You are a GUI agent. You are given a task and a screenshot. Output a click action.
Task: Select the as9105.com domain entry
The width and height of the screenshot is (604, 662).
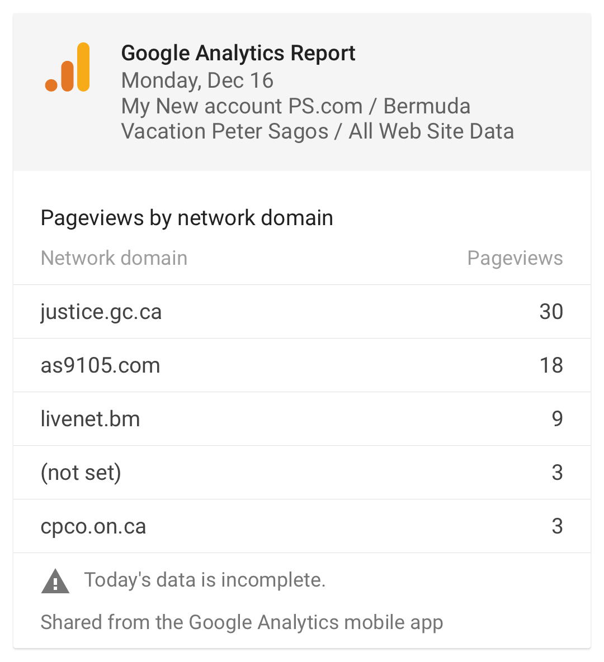click(100, 365)
